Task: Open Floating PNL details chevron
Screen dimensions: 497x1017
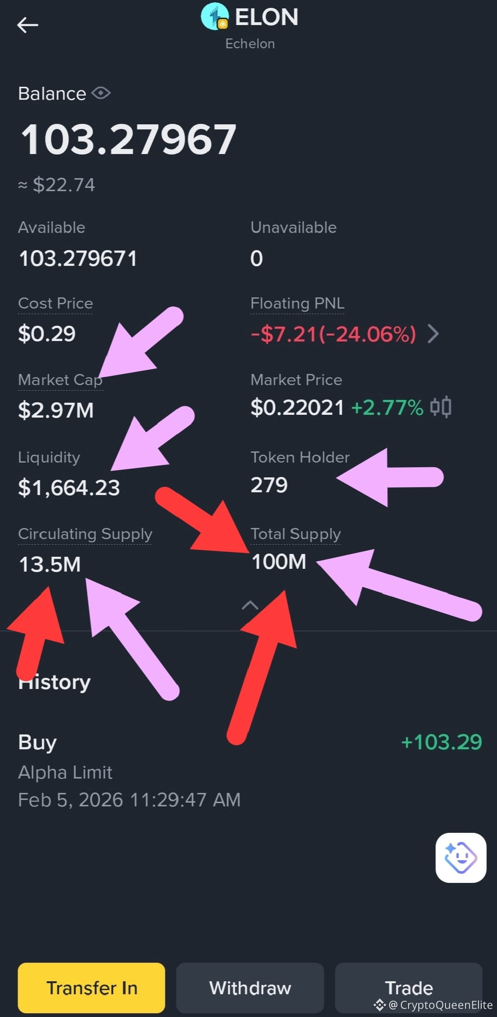Action: 433,334
